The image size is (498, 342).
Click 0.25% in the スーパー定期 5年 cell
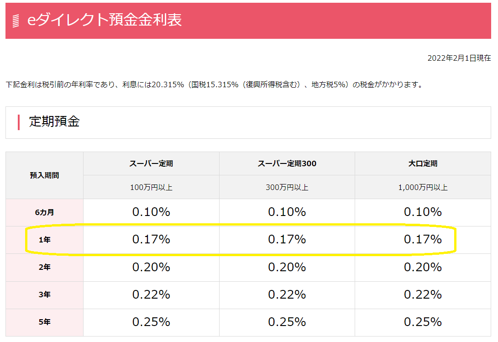(151, 322)
